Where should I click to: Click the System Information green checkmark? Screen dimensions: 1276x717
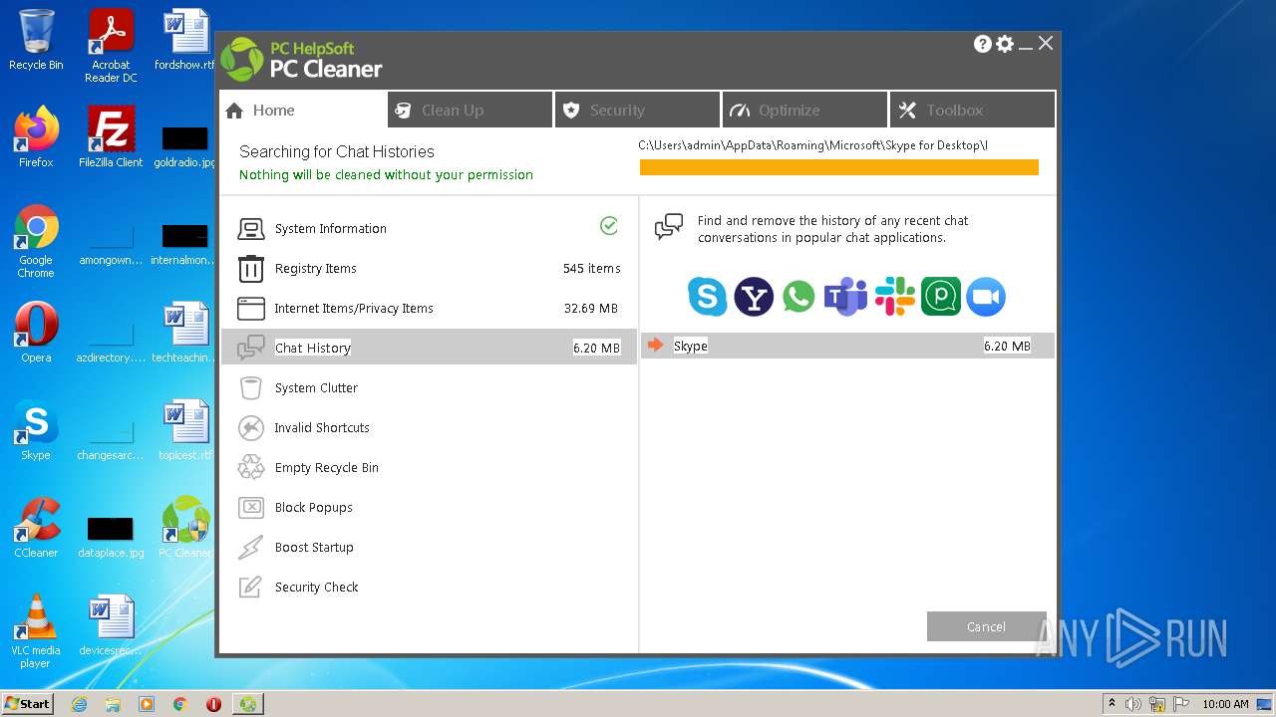tap(609, 226)
